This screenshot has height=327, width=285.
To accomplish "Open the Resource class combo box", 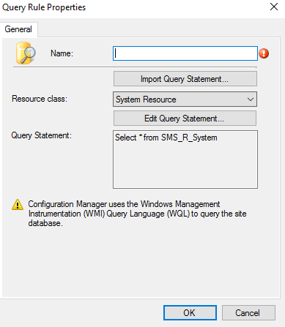I will coord(185,99).
